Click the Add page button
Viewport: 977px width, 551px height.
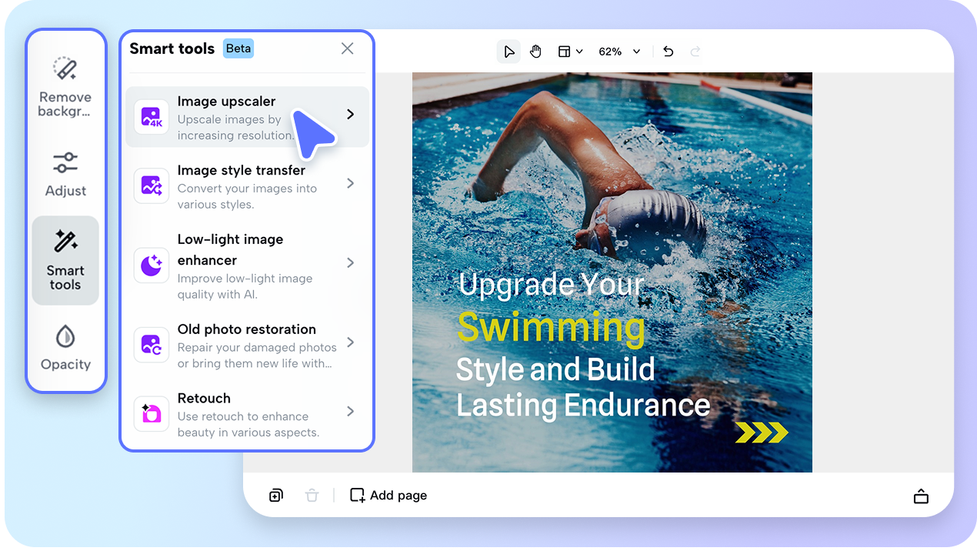tap(388, 495)
